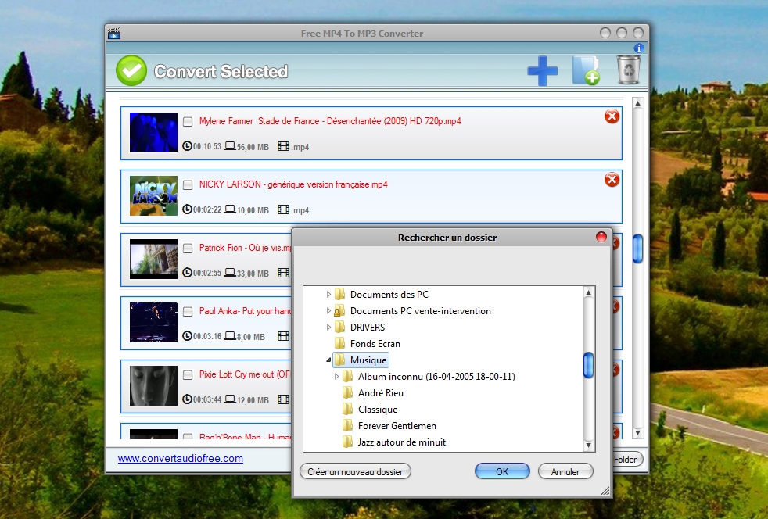Select the Mylene Farmer video thumbnail
768x519 pixels.
pyautogui.click(x=153, y=132)
